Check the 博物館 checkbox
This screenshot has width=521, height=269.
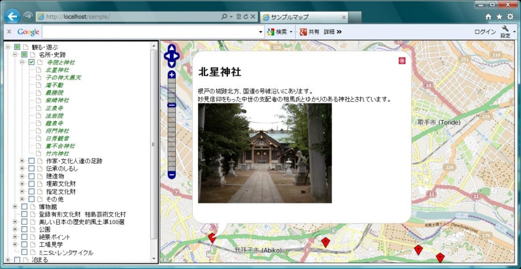point(24,207)
